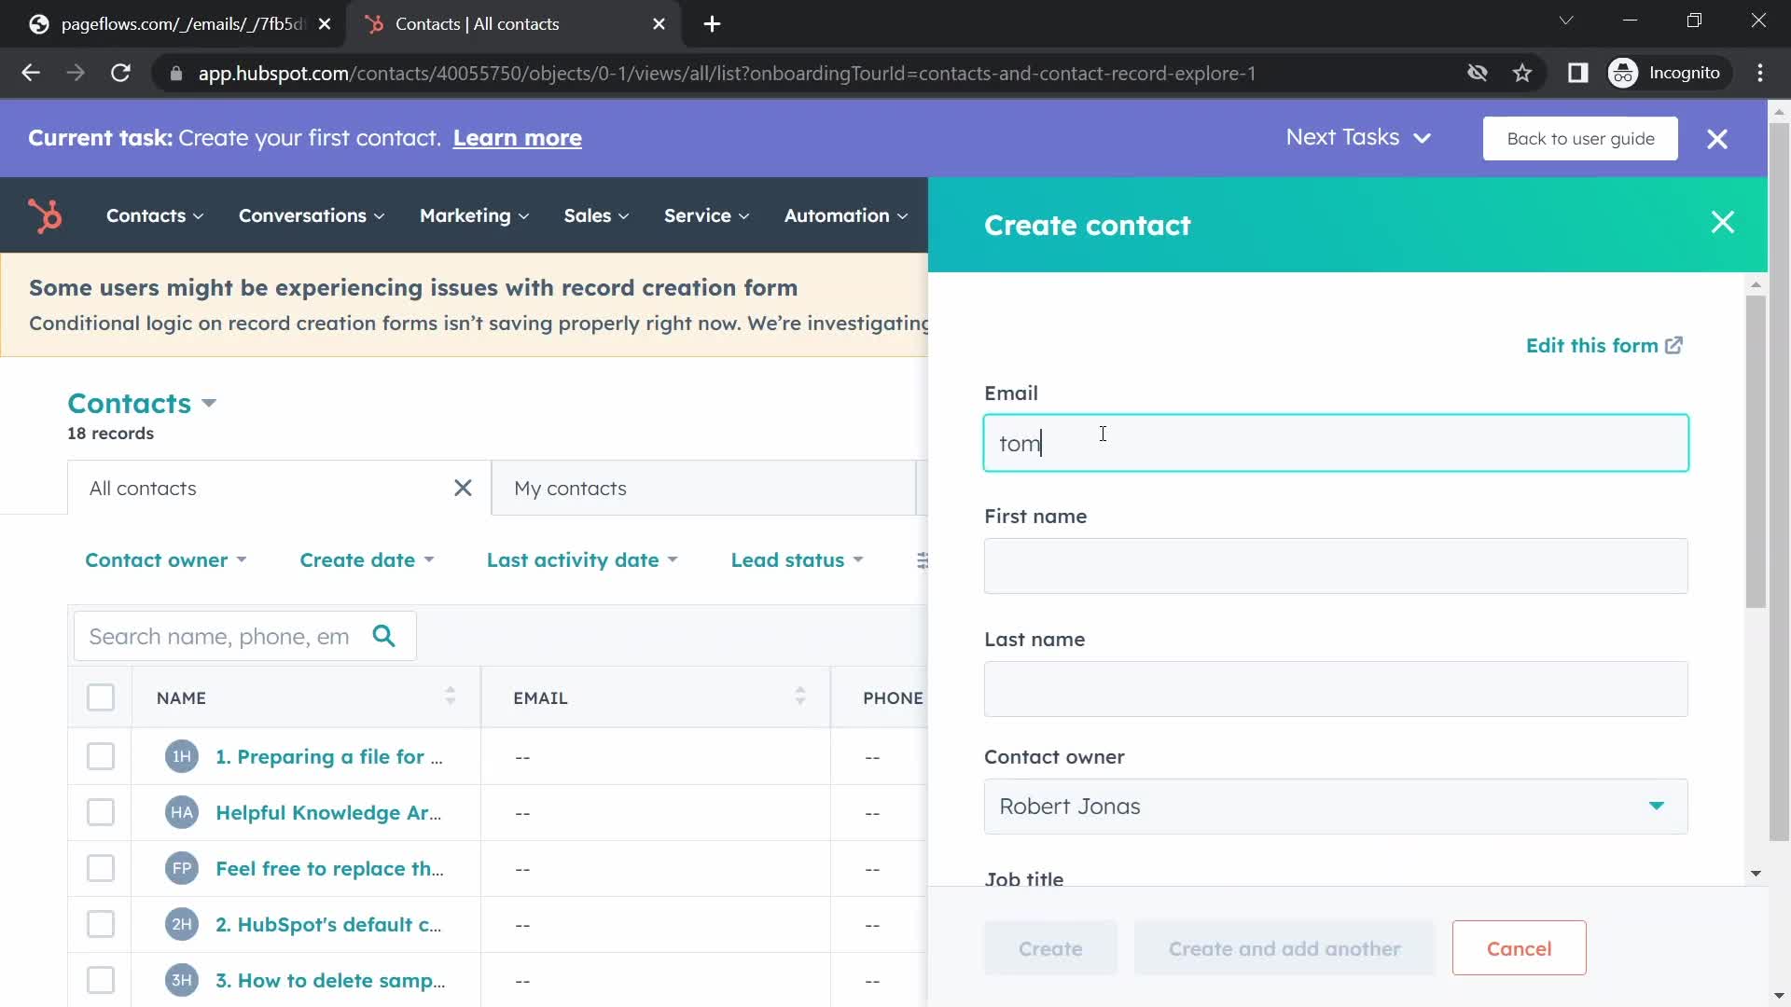Open the Conversations navigation menu
The width and height of the screenshot is (1791, 1007).
click(x=312, y=214)
